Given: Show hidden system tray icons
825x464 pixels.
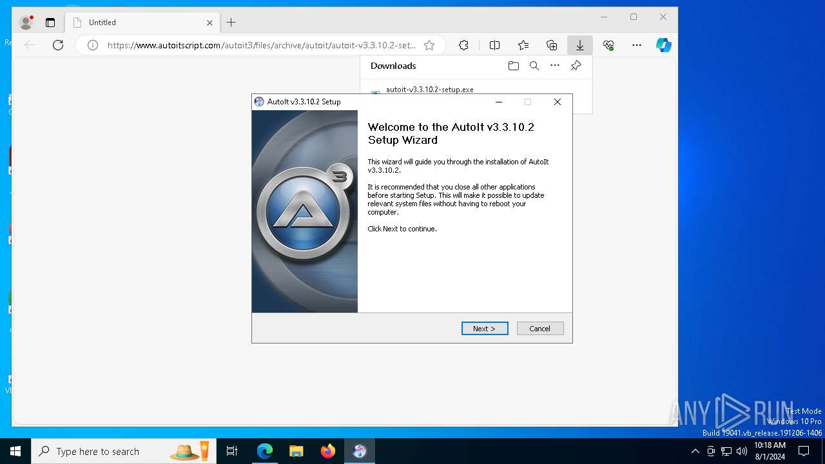Looking at the screenshot, I should (695, 451).
